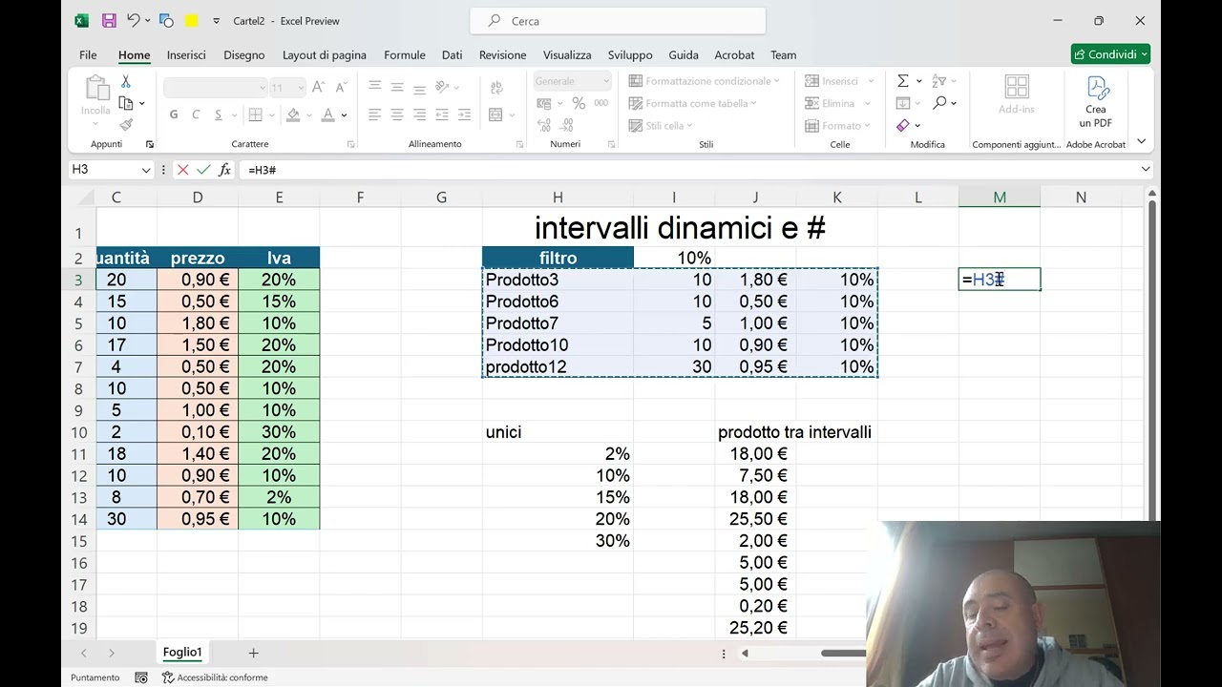
Task: Click the Undo arrow in the title bar
Action: tap(133, 20)
